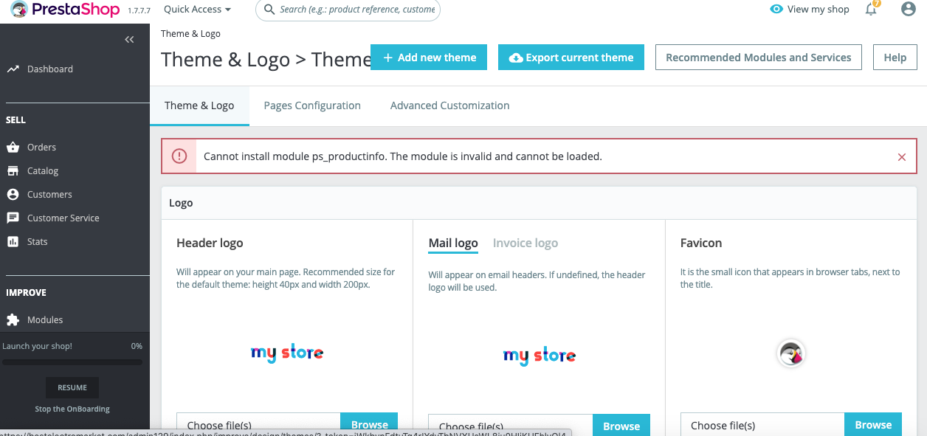The image size is (927, 436).
Task: Open the notifications bell
Action: point(872,9)
